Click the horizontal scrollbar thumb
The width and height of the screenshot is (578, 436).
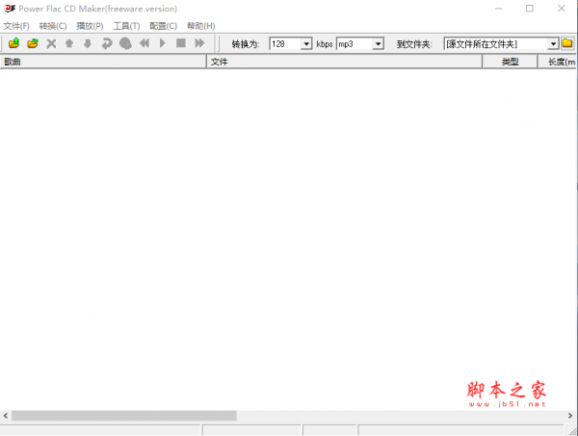[x=124, y=416]
